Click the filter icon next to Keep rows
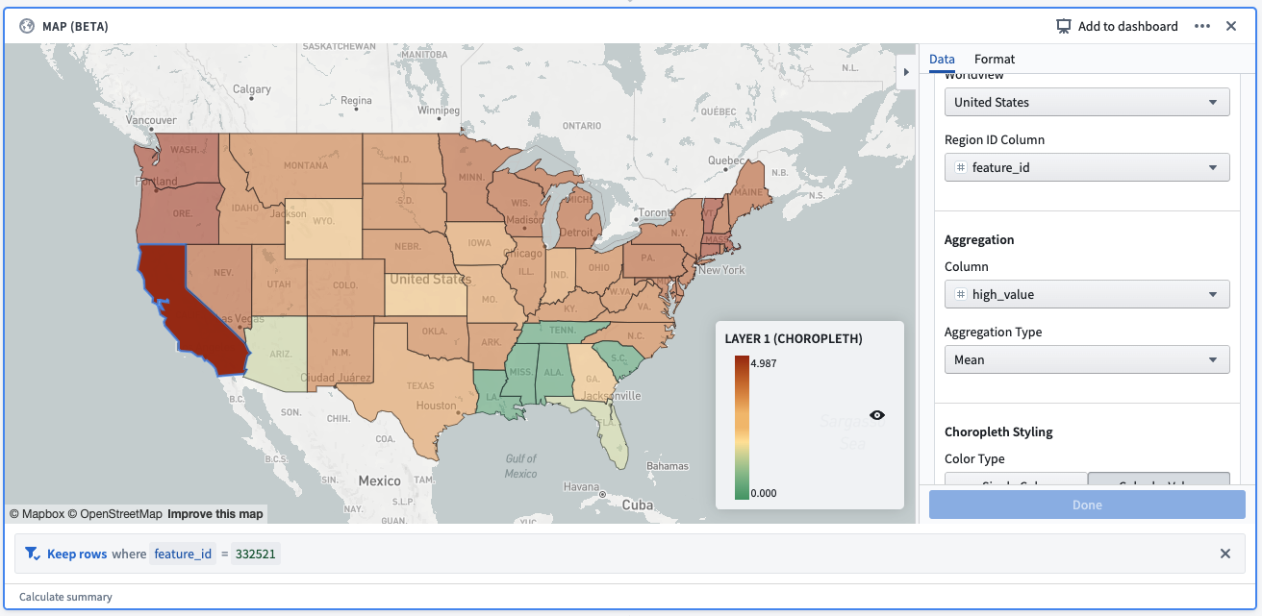 (32, 554)
